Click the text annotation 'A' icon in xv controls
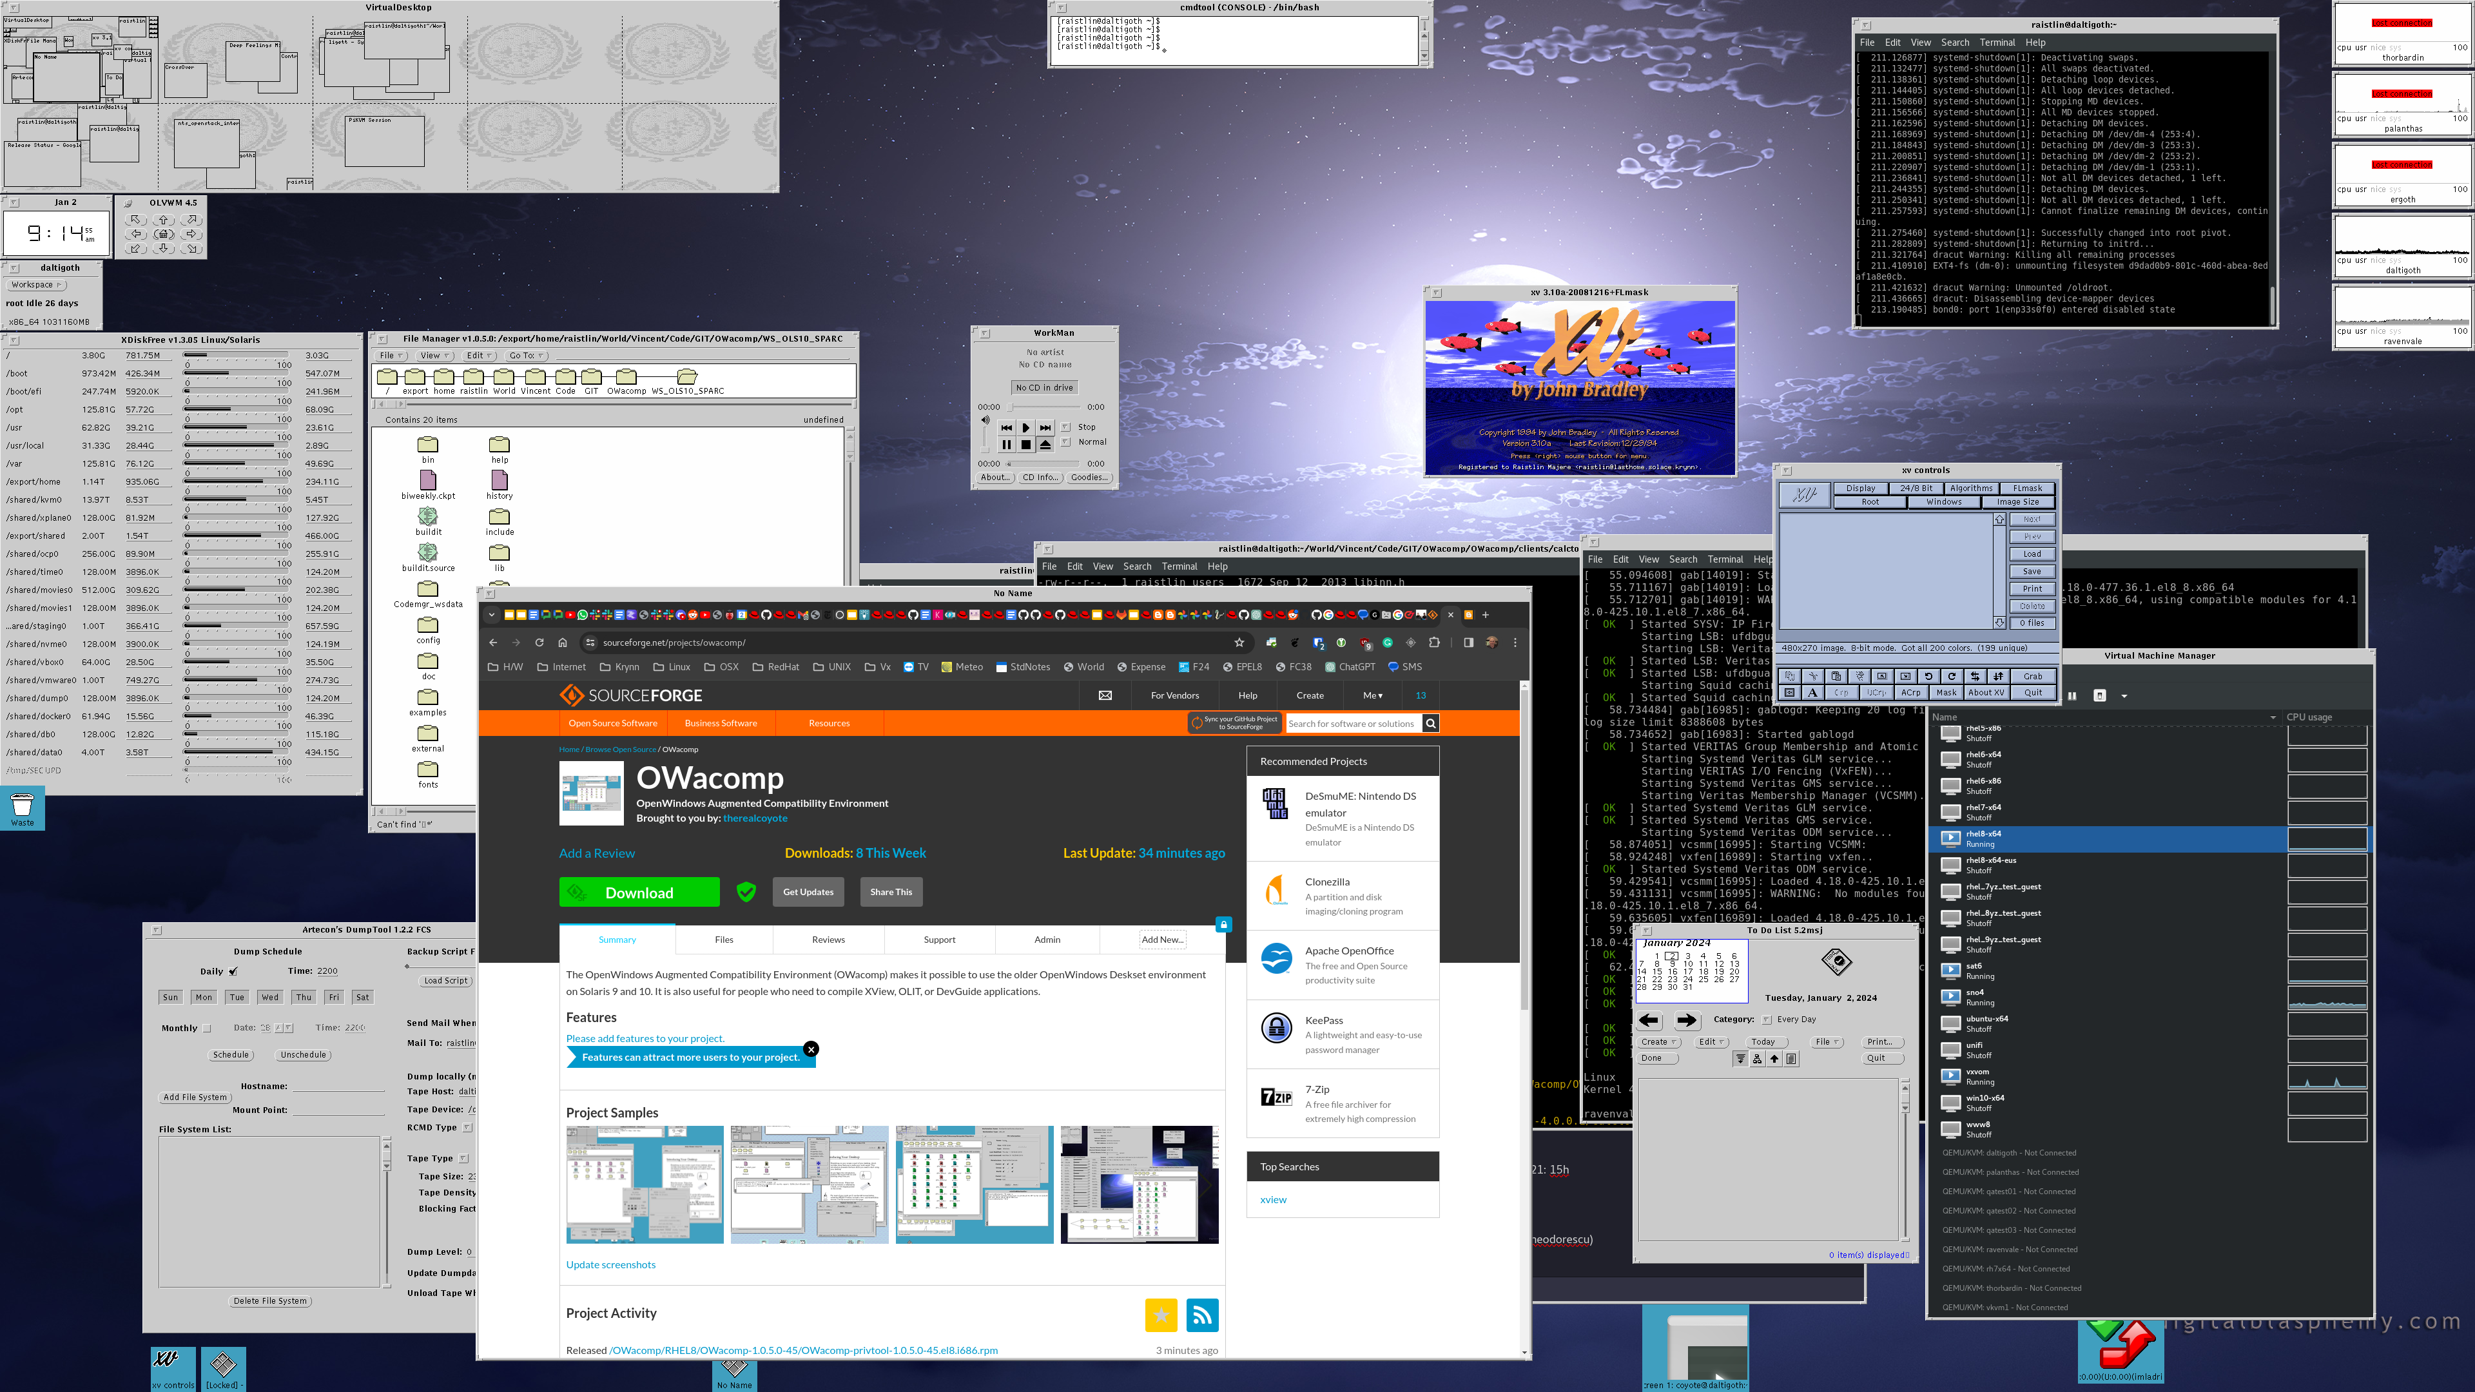The image size is (2475, 1392). (1813, 693)
